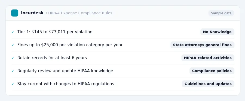Image resolution: width=245 pixels, height=101 pixels.
Task: Click the State attorneys general fines tag
Action: coord(202,45)
